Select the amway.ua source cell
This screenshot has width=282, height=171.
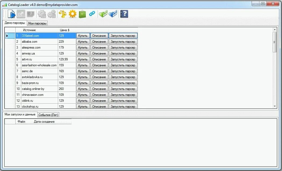40,53
